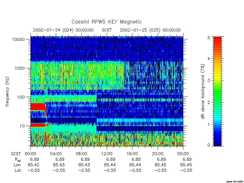Click the "SCET" row label beside the time ticks

coord(16,154)
